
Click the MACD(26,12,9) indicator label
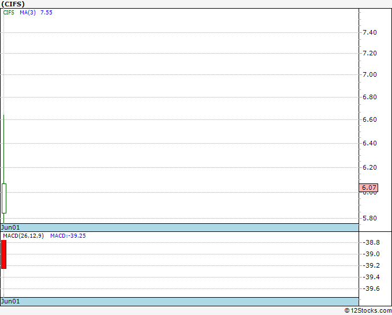coord(24,236)
